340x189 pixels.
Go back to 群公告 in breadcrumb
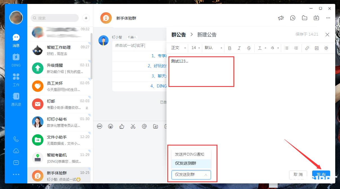179,35
